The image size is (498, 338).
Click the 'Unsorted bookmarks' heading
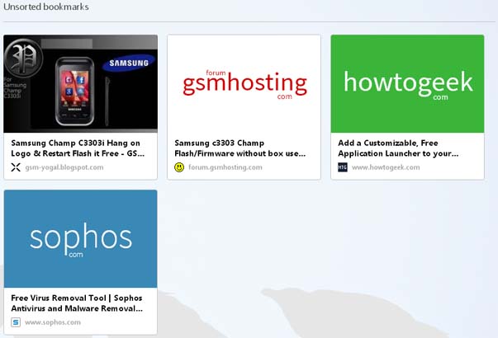(46, 7)
